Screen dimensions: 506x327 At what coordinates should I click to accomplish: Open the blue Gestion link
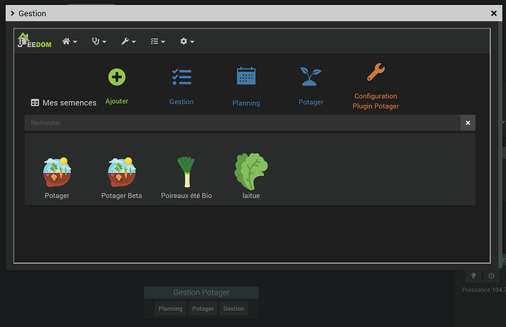(x=182, y=102)
